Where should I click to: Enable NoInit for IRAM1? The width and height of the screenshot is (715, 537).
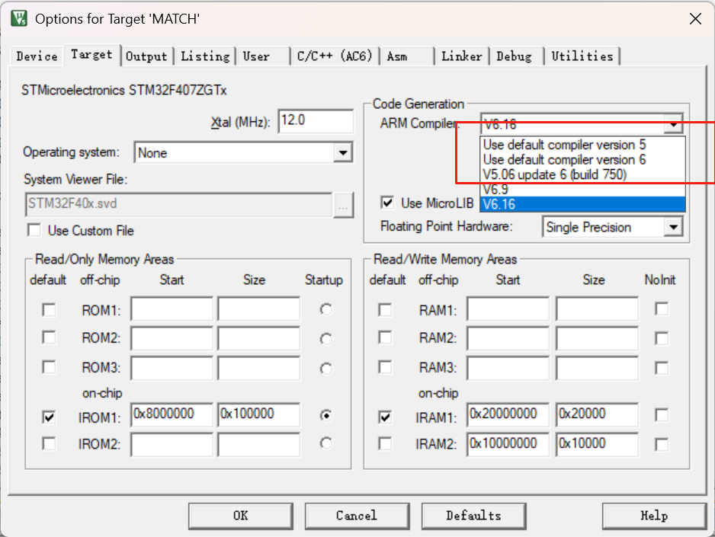click(662, 415)
